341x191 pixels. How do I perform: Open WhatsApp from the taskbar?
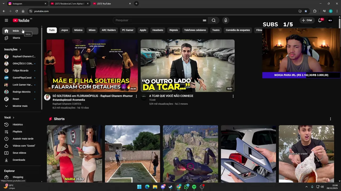186,187
